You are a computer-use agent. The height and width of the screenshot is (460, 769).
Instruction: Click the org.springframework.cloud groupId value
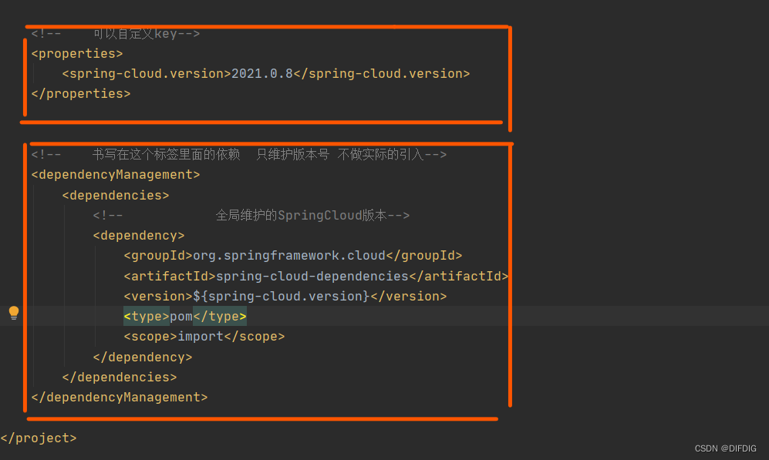289,256
